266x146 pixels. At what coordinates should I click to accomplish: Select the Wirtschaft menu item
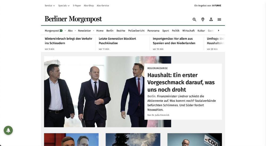(188, 31)
